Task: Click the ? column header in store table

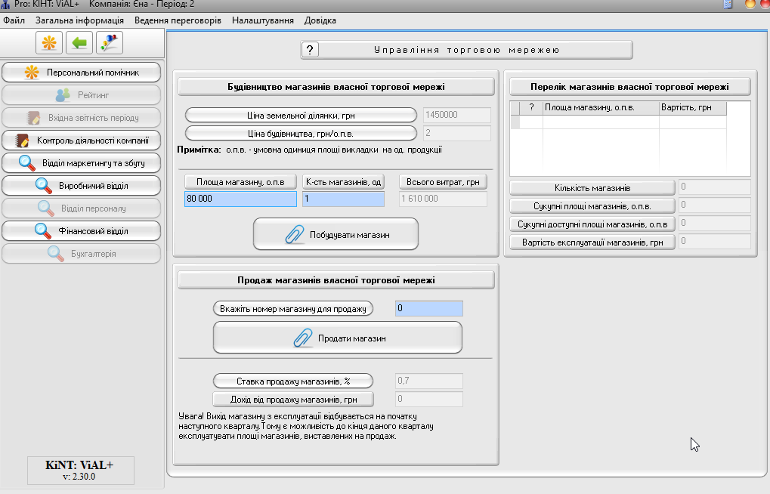Action: 531,107
